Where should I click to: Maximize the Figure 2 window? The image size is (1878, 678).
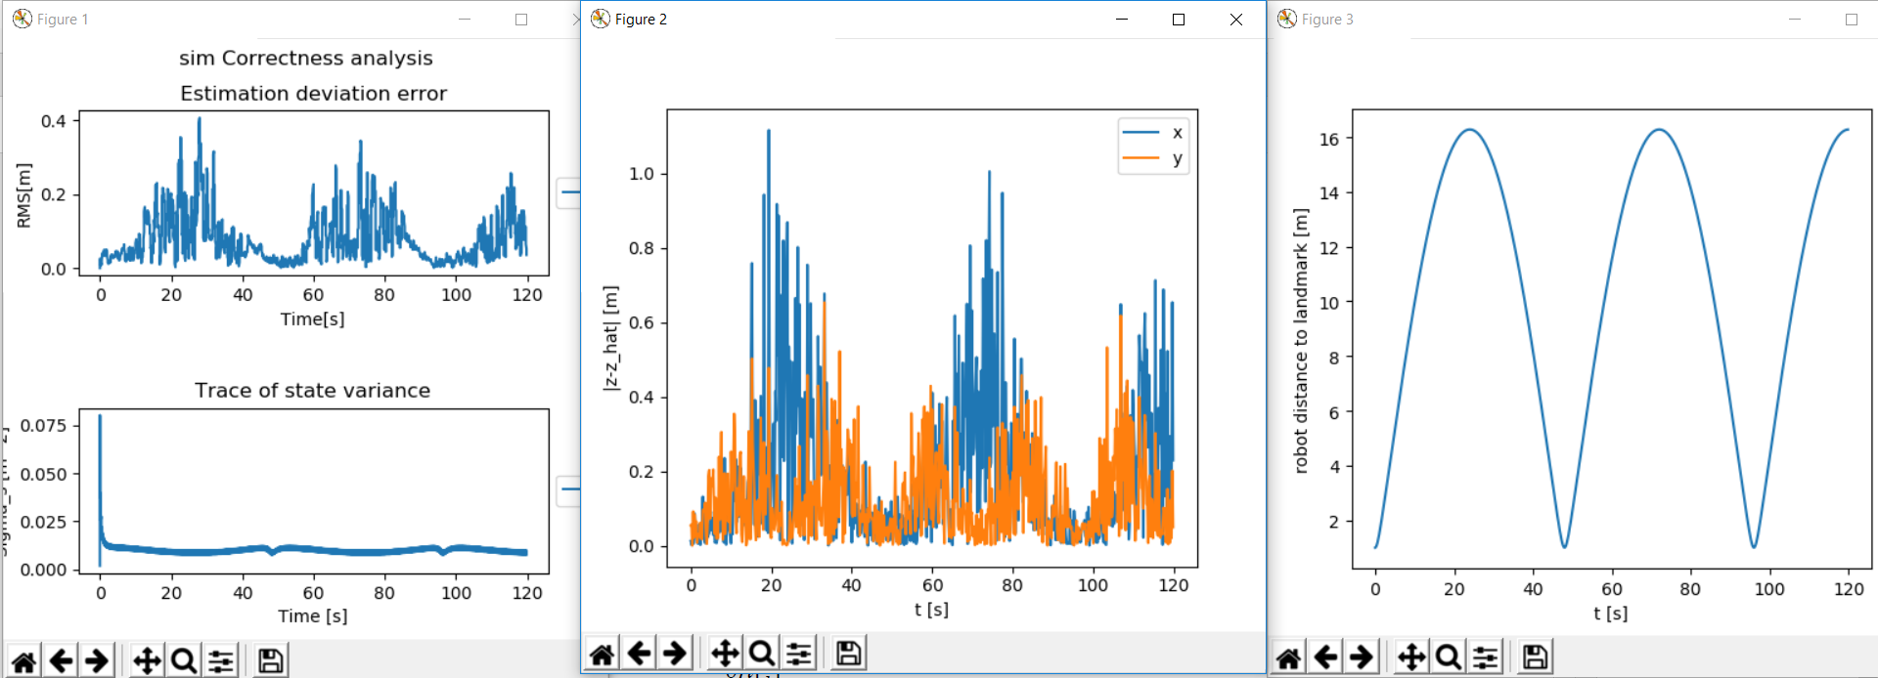point(1179,20)
